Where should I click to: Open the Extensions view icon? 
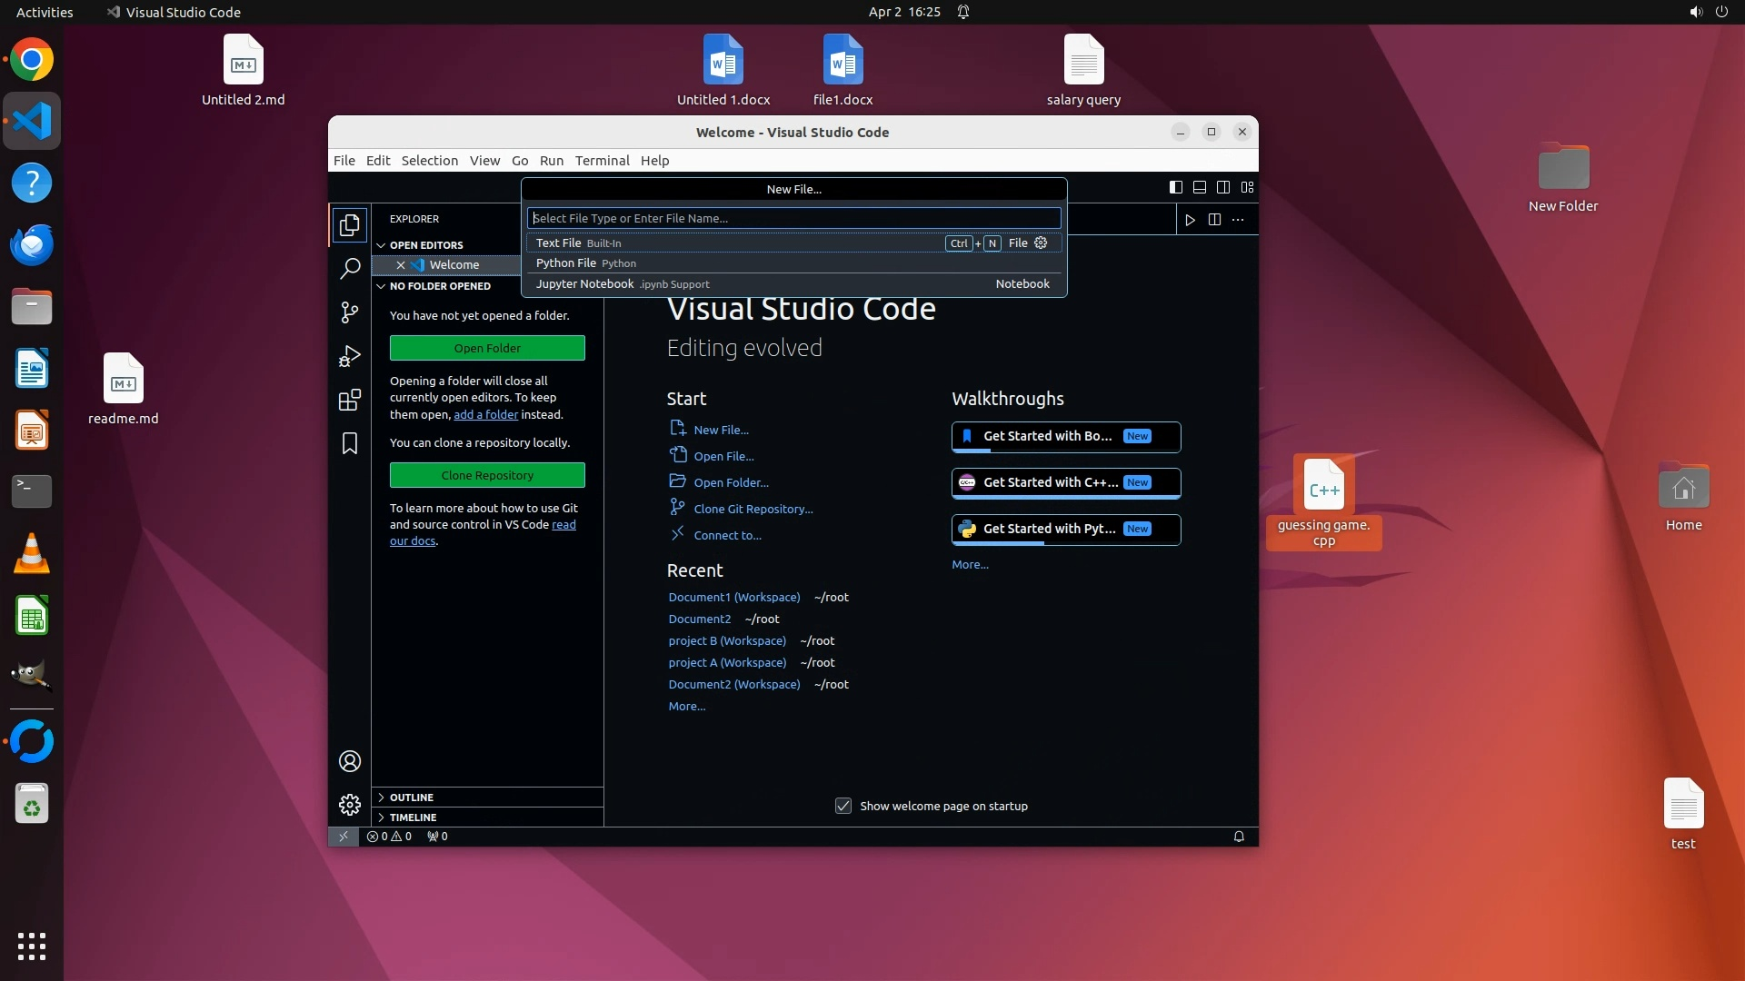click(350, 400)
